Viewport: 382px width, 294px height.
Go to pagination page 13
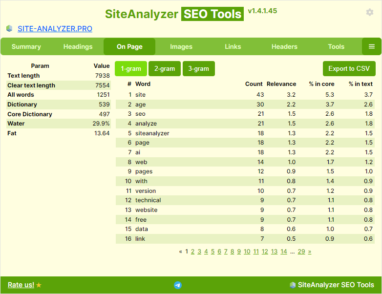(x=274, y=252)
